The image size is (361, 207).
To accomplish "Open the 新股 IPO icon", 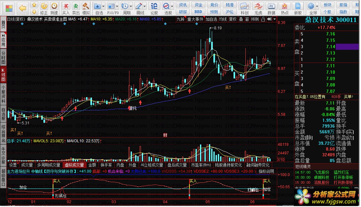I will pos(298,6).
